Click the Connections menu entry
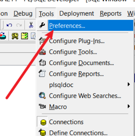 [x=85, y=122]
